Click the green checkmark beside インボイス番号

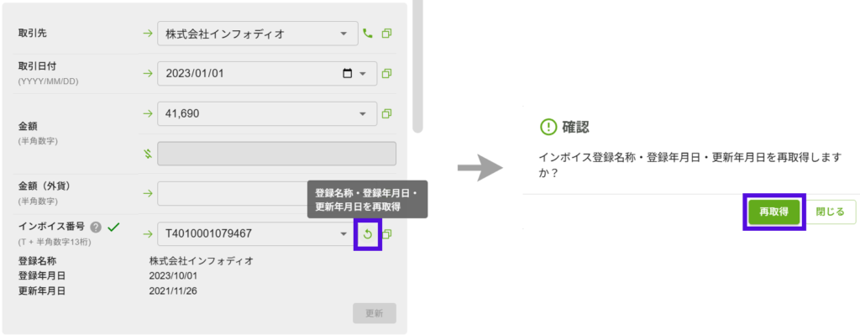(x=113, y=227)
